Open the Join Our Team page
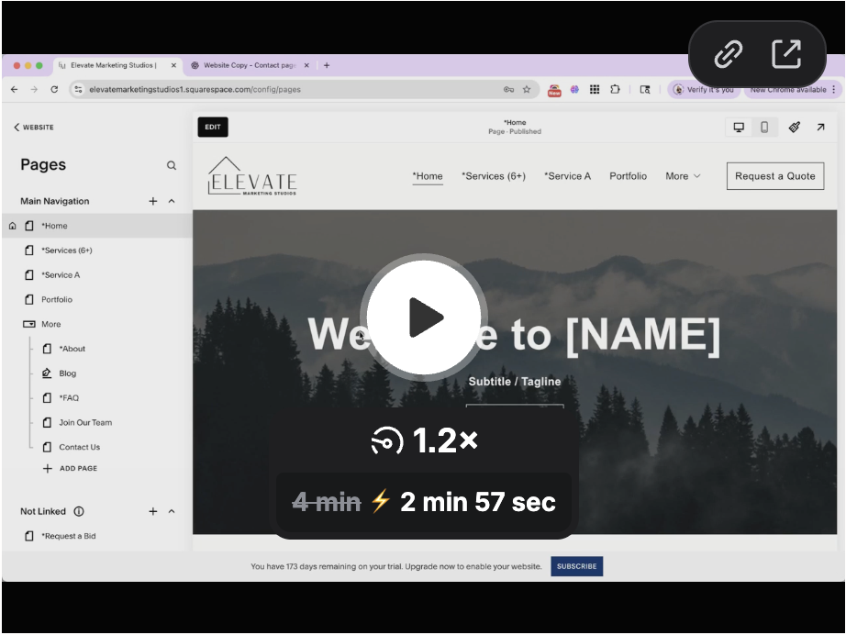 tap(85, 422)
